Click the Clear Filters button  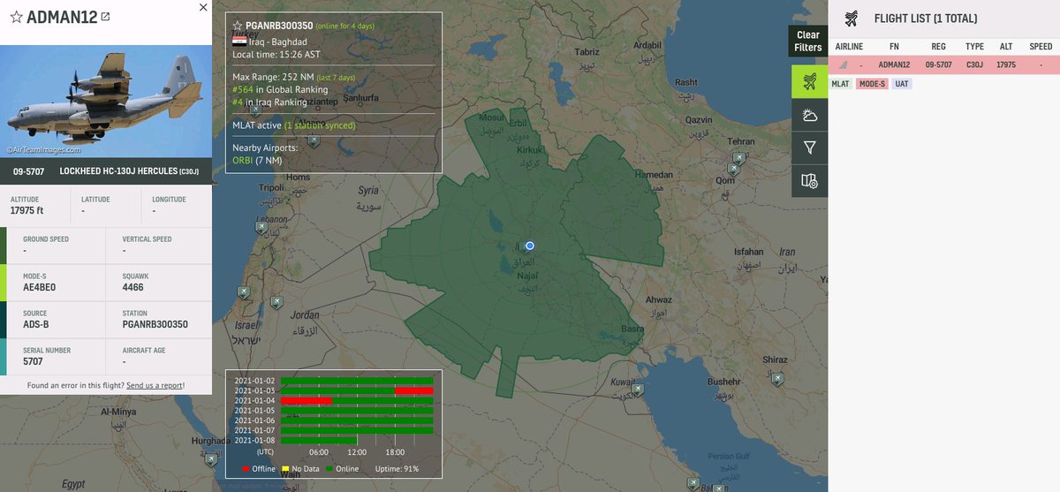click(x=807, y=42)
